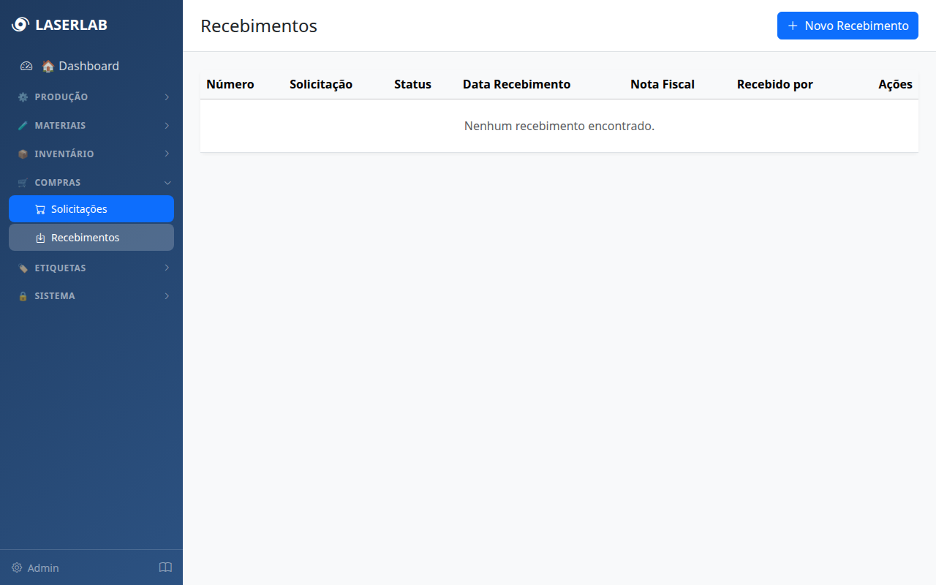Expand the PRODUÇÃO section chevron
This screenshot has height=585, width=936.
click(x=167, y=97)
